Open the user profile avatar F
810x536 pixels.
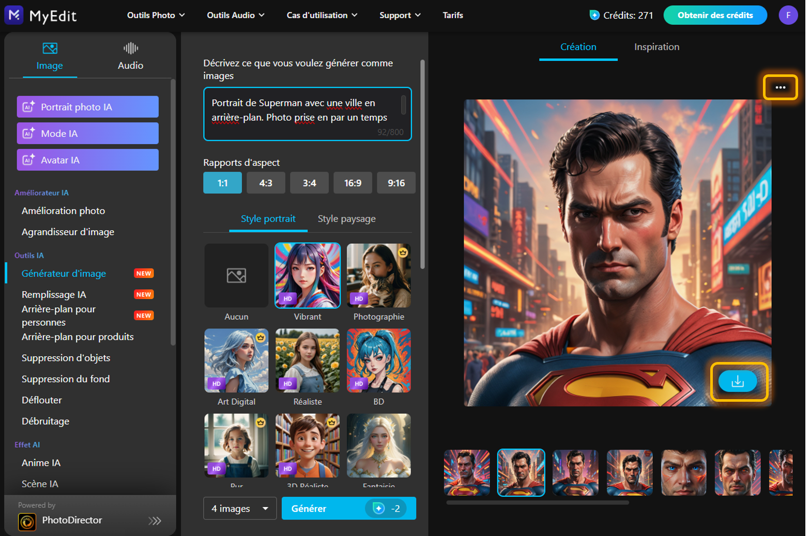788,15
